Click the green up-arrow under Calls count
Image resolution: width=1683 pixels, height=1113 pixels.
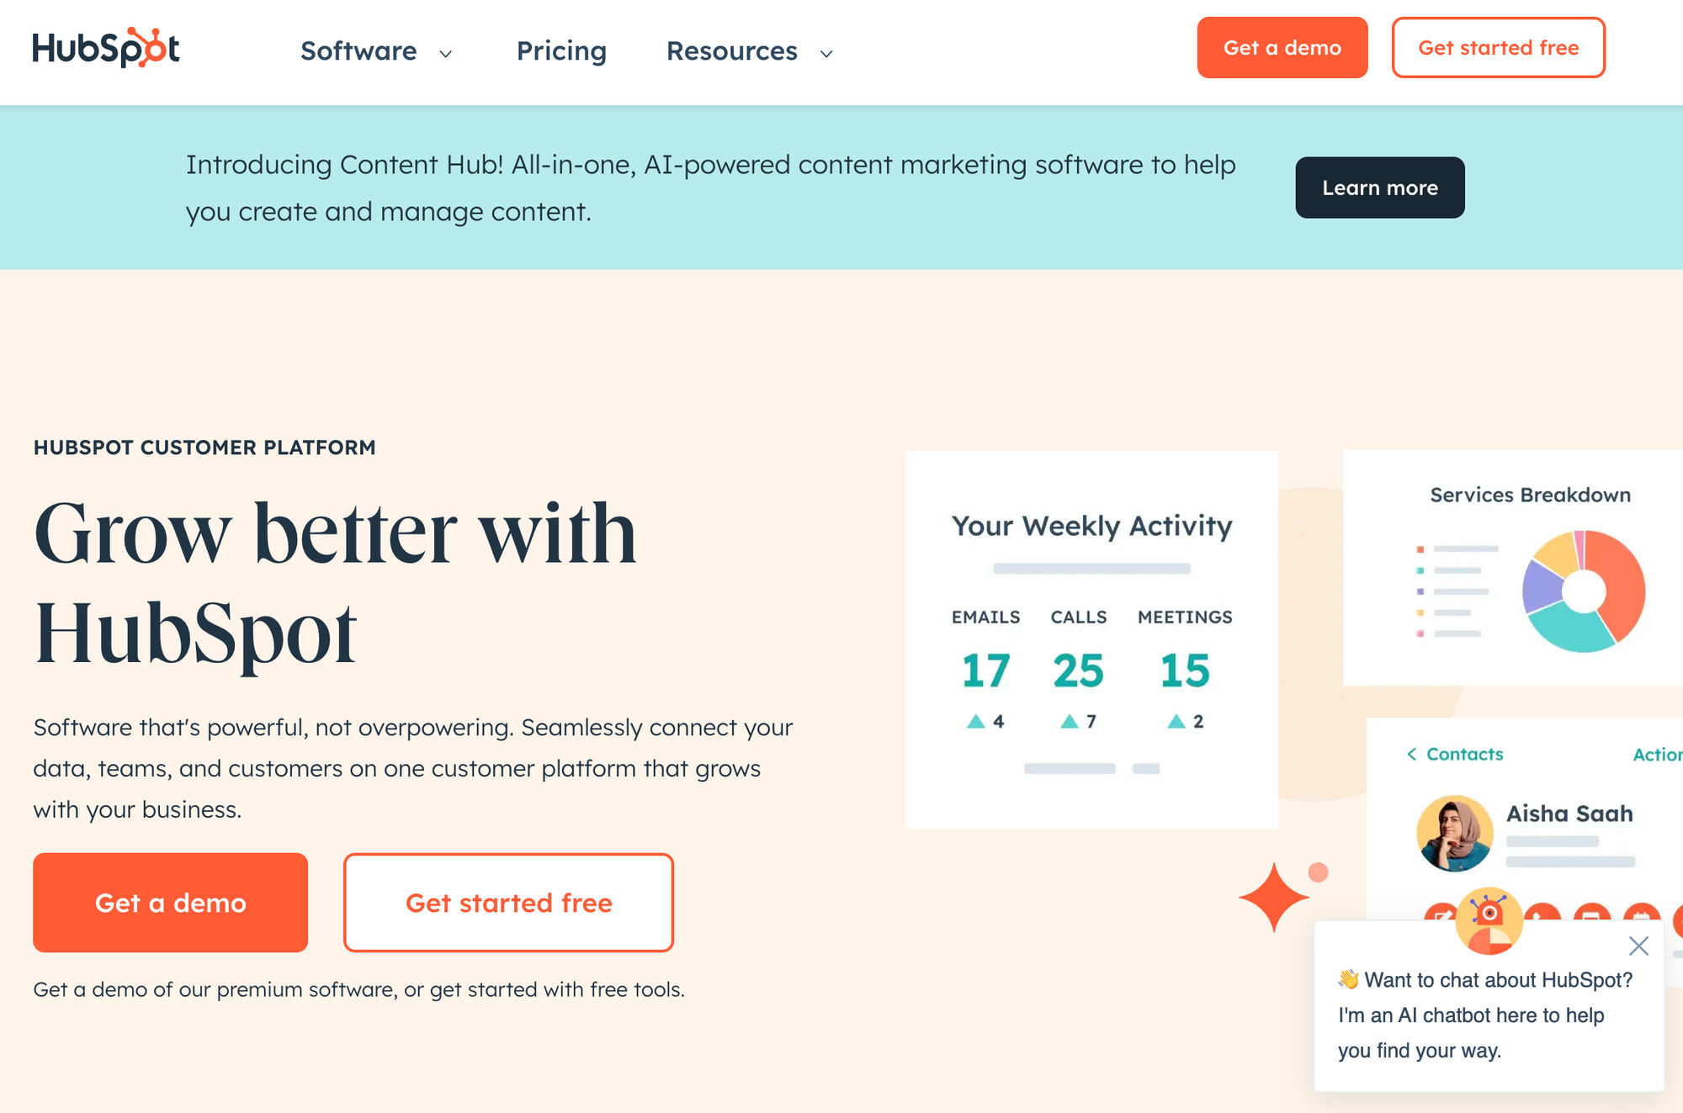click(x=1069, y=721)
